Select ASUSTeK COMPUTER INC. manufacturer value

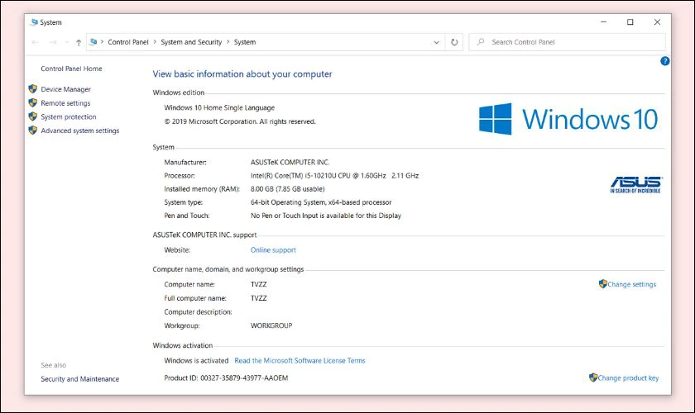pyautogui.click(x=290, y=162)
